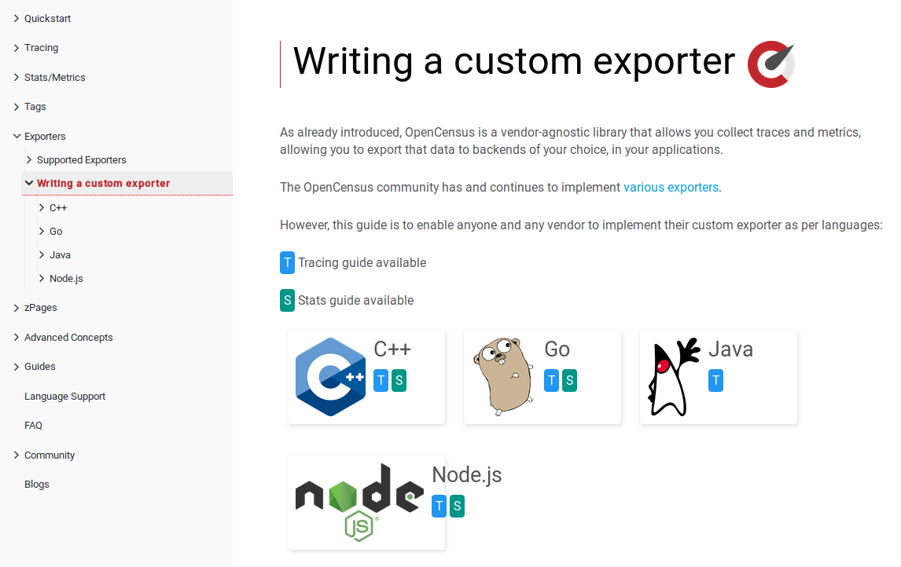
Task: Open the Node.js guide in sidebar
Action: (66, 278)
